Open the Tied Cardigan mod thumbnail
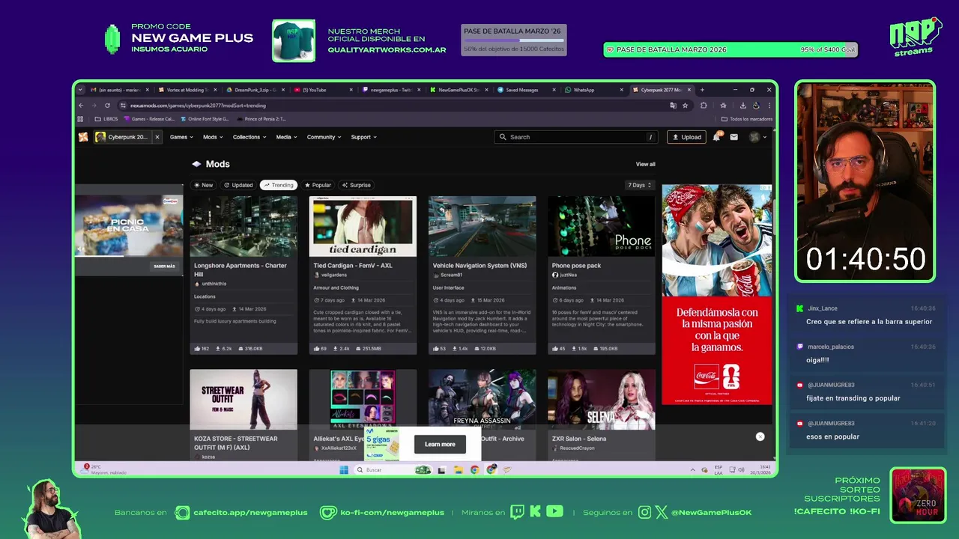 point(363,226)
